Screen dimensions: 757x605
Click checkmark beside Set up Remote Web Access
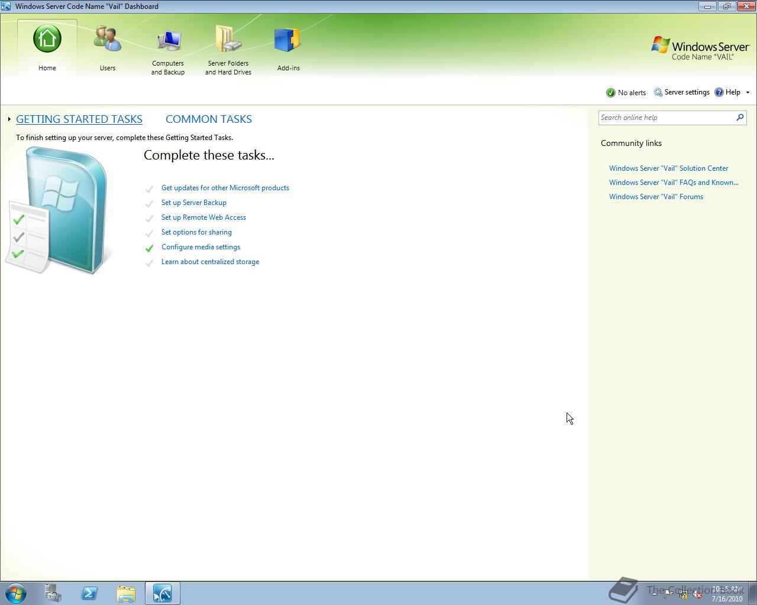click(149, 219)
